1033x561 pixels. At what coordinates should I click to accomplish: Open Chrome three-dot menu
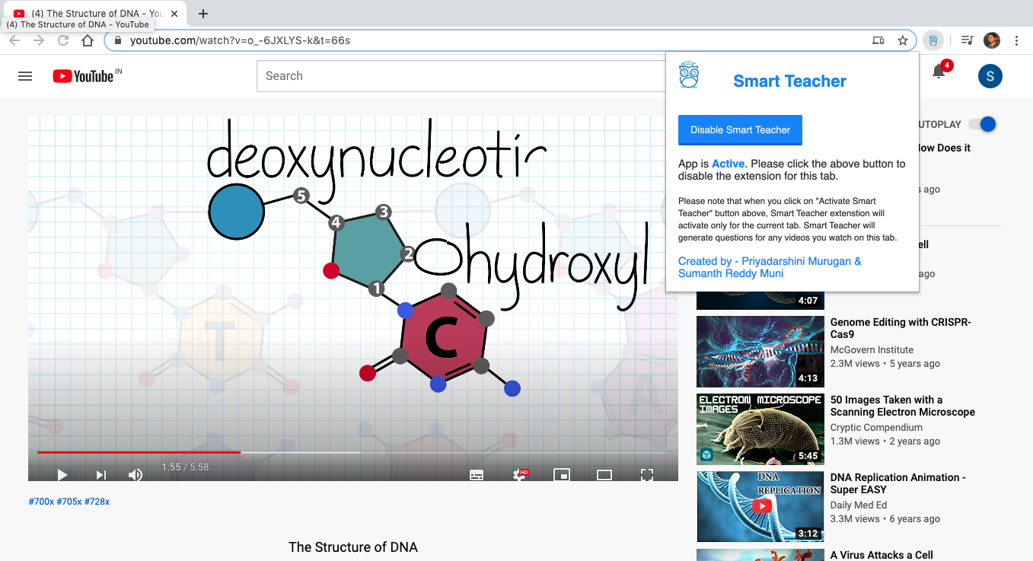[x=1017, y=40]
